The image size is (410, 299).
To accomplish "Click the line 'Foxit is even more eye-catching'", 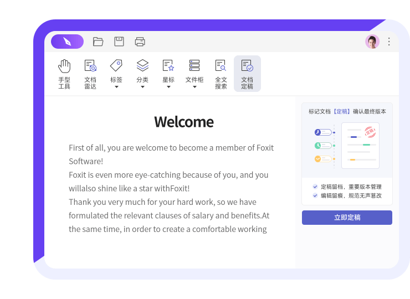I will click(168, 175).
